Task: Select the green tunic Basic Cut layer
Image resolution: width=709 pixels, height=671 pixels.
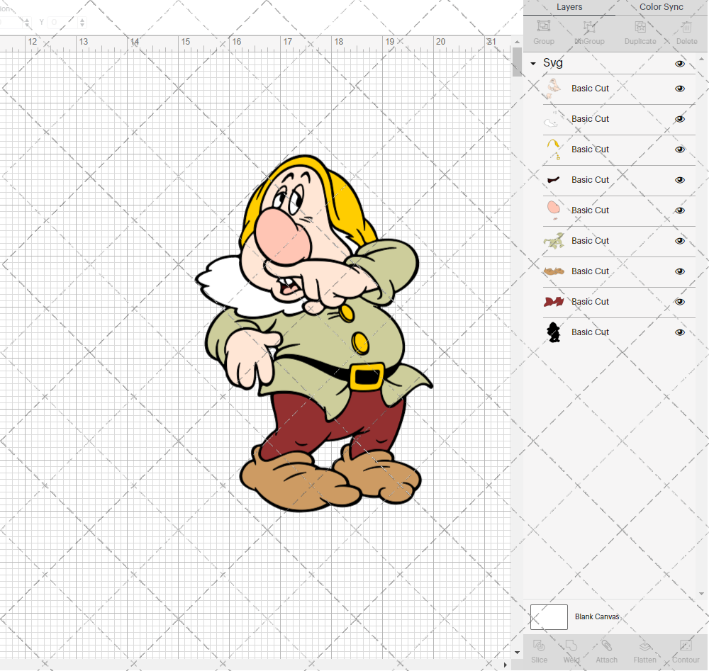Action: (590, 241)
